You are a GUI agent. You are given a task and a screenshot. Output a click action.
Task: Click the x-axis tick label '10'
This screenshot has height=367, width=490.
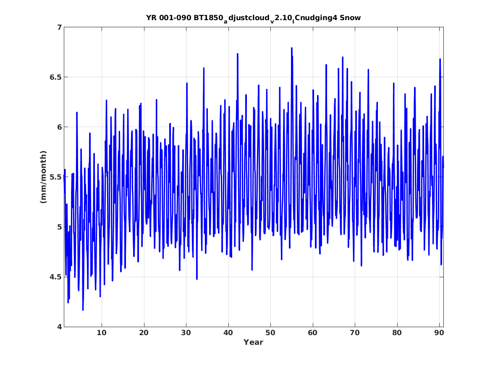(102, 333)
